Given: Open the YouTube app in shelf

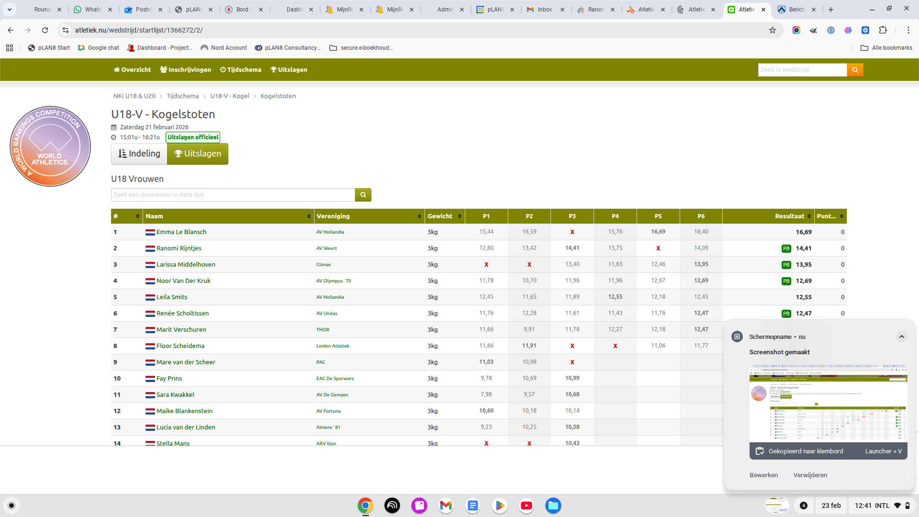Looking at the screenshot, I should click(526, 506).
